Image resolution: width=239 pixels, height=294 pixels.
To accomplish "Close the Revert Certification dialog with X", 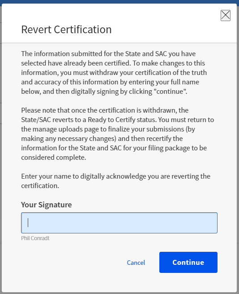I will (x=225, y=15).
